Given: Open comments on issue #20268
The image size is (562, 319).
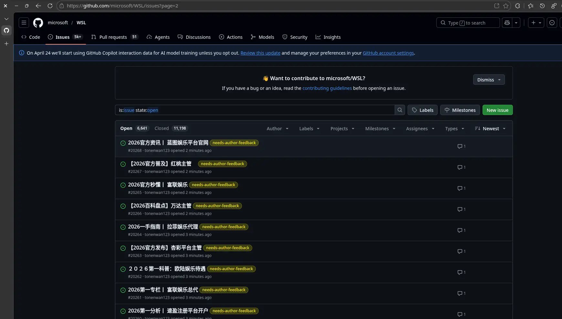Looking at the screenshot, I should (462, 146).
